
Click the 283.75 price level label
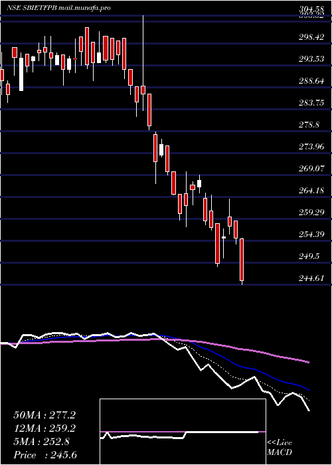pos(311,103)
